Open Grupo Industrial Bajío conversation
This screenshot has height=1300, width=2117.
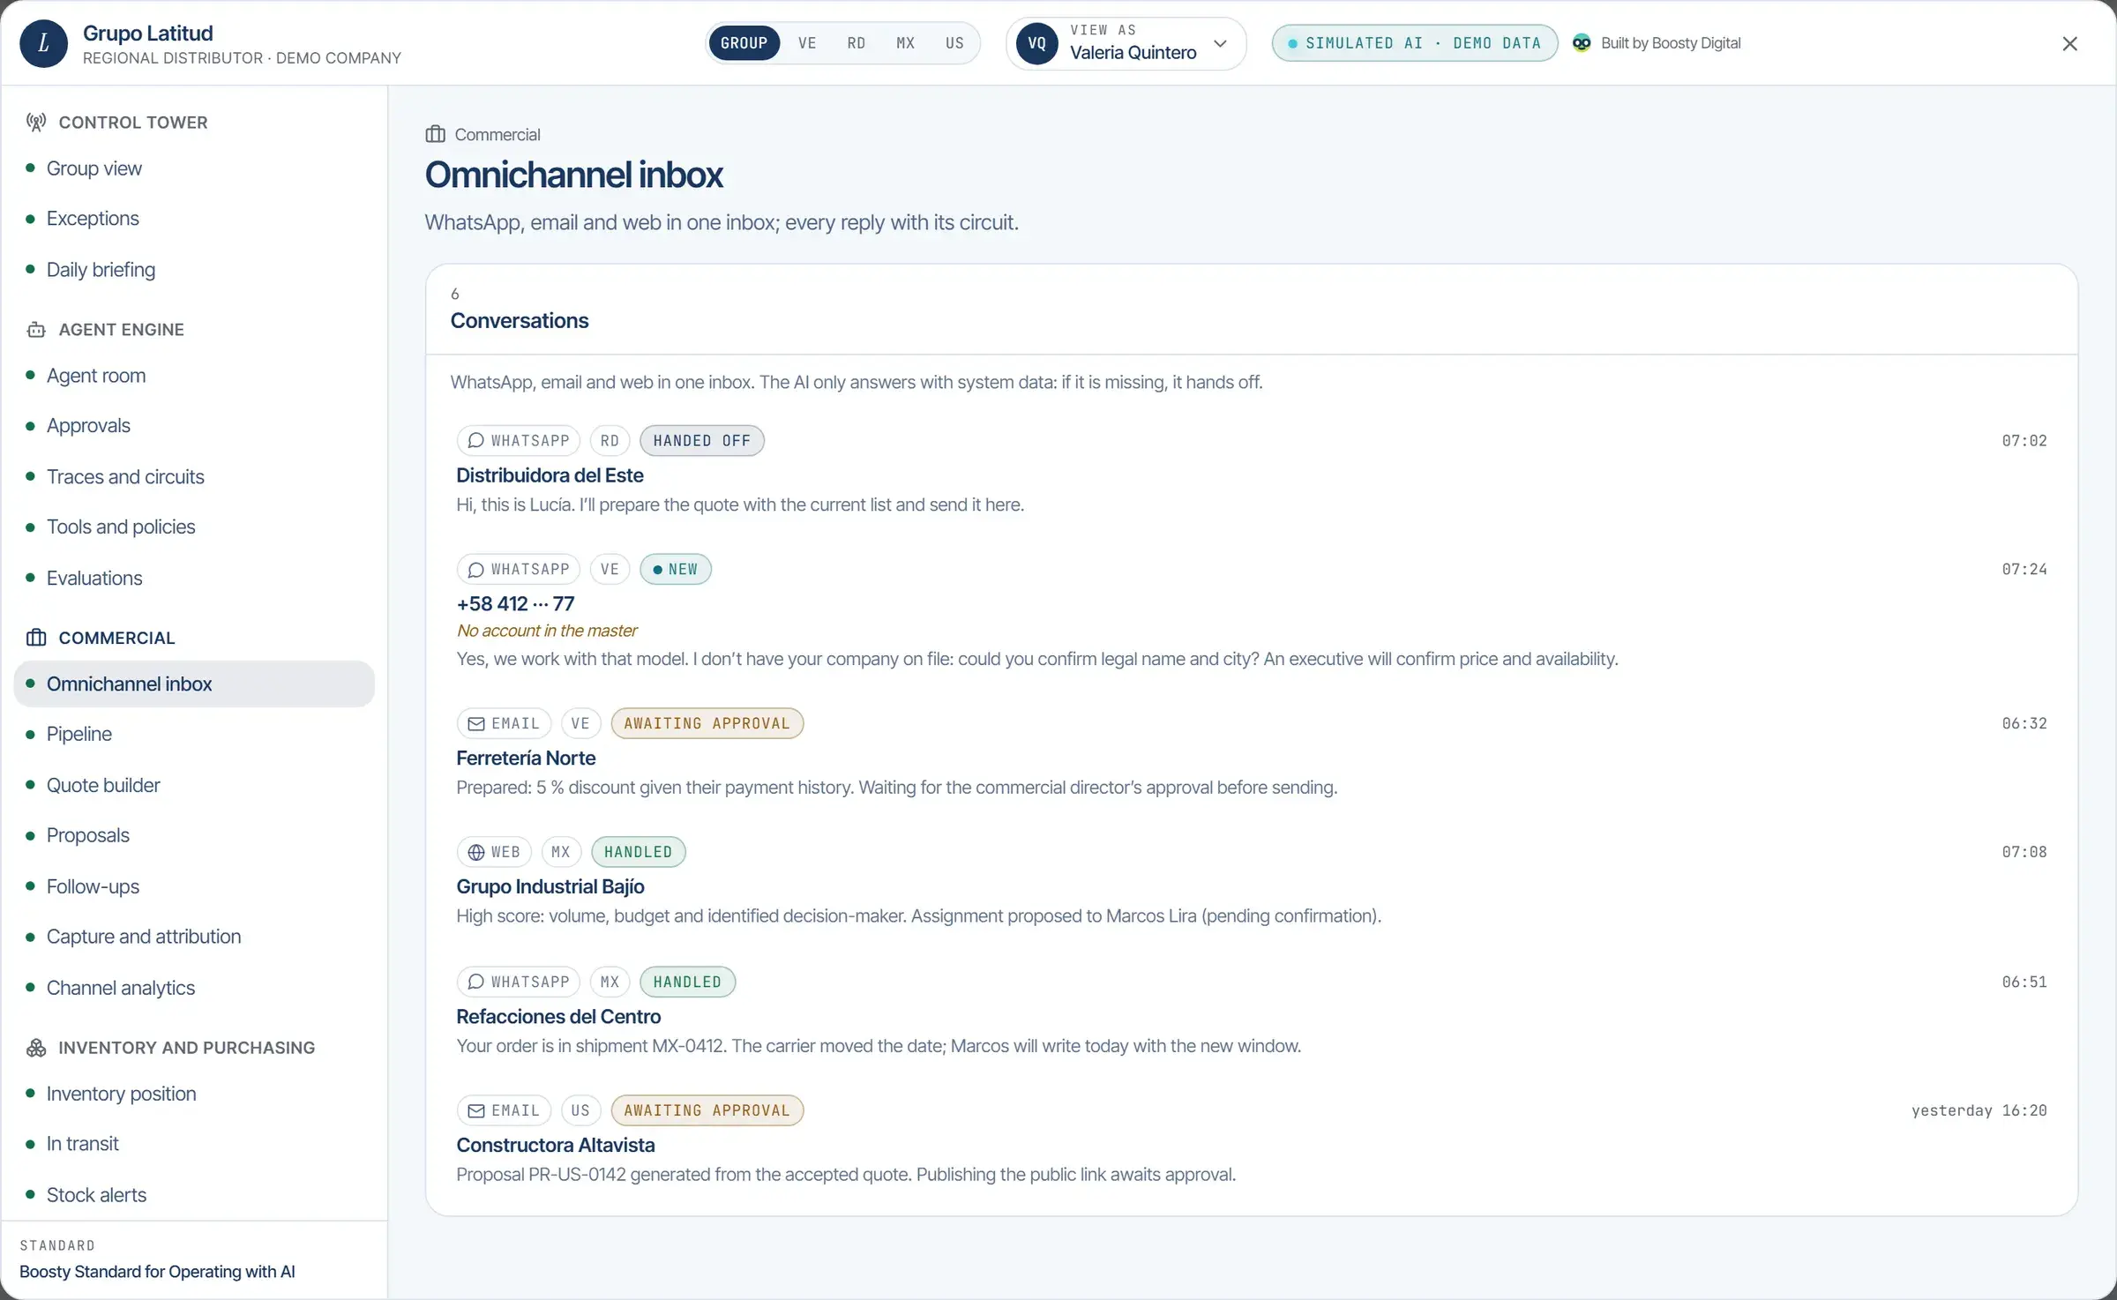1252,884
